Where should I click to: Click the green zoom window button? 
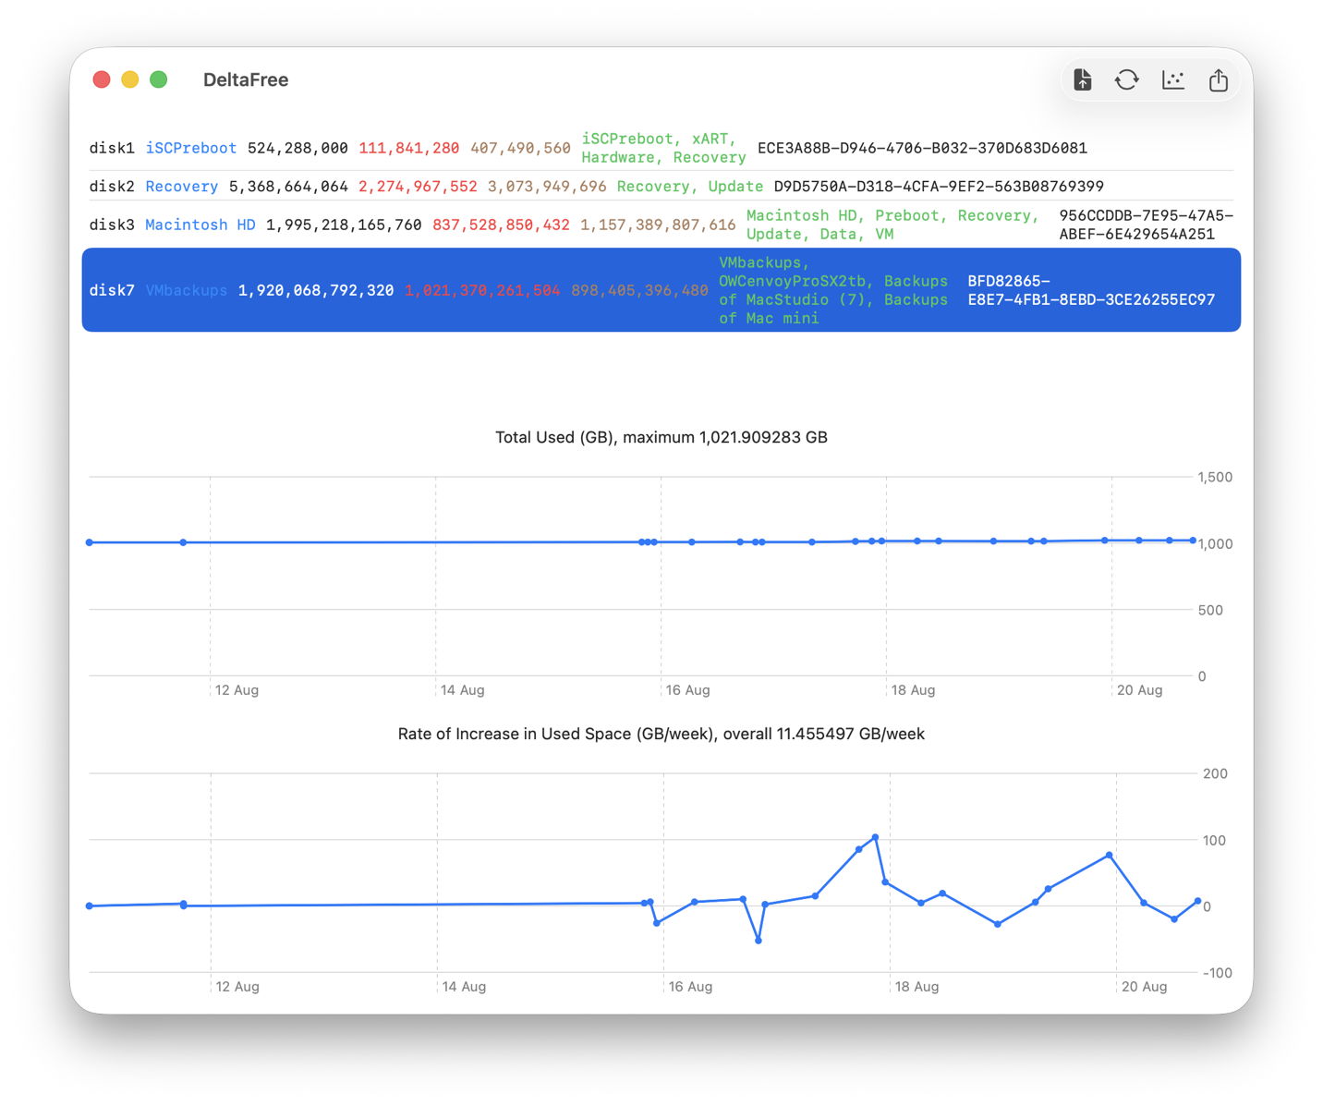click(x=159, y=79)
